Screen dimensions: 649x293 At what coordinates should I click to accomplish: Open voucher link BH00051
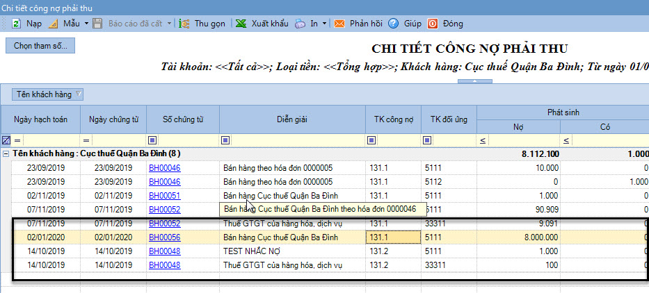[x=165, y=196]
